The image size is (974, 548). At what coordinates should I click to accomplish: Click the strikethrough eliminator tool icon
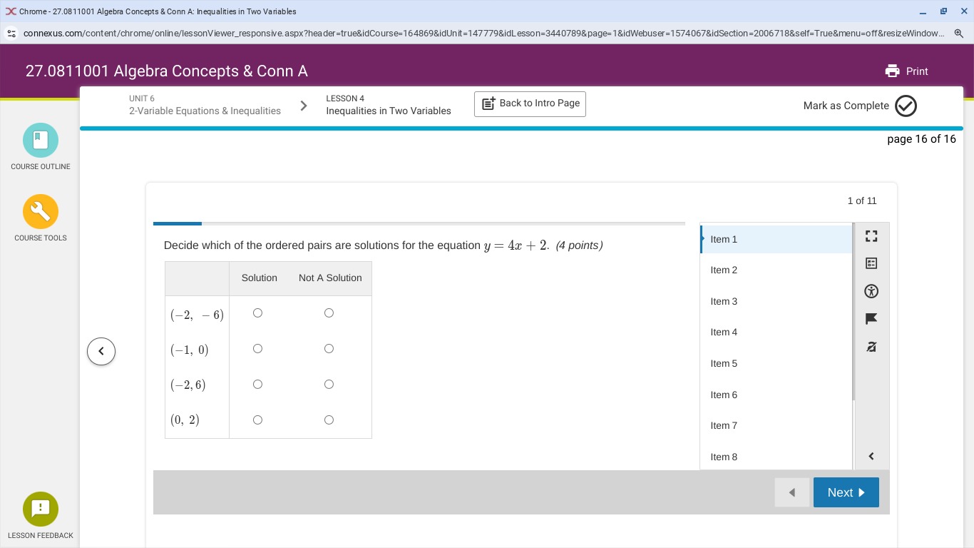coord(871,347)
